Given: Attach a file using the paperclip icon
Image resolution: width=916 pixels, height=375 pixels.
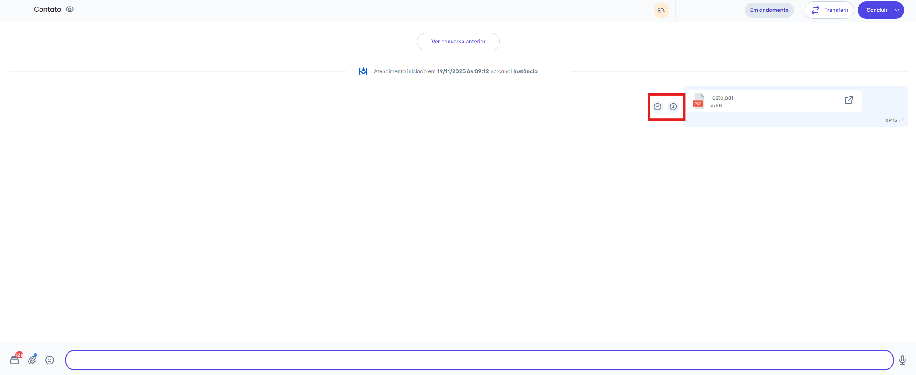Looking at the screenshot, I should (x=32, y=360).
